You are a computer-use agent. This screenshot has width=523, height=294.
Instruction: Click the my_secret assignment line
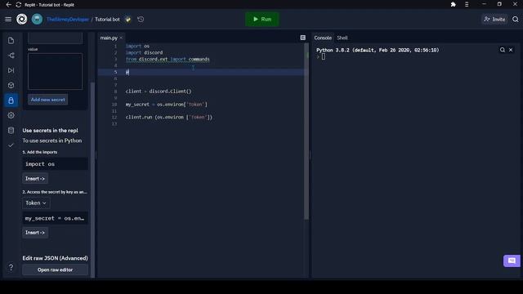167,105
